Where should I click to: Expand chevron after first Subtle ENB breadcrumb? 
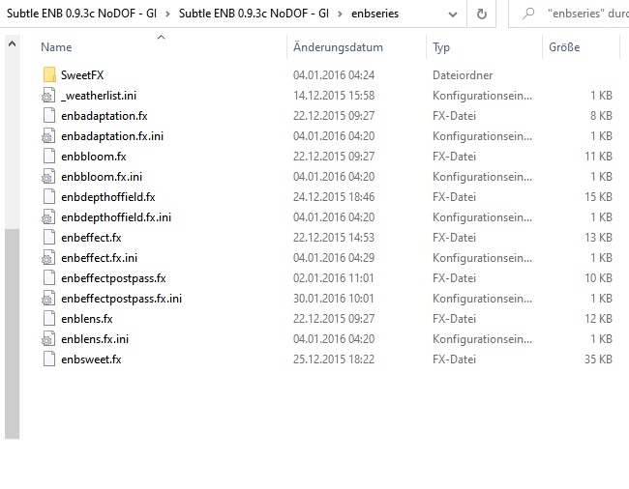[x=168, y=14]
